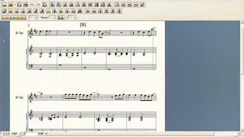Toggle the natural accidental
This screenshot has width=244, height=137.
click(x=67, y=11)
